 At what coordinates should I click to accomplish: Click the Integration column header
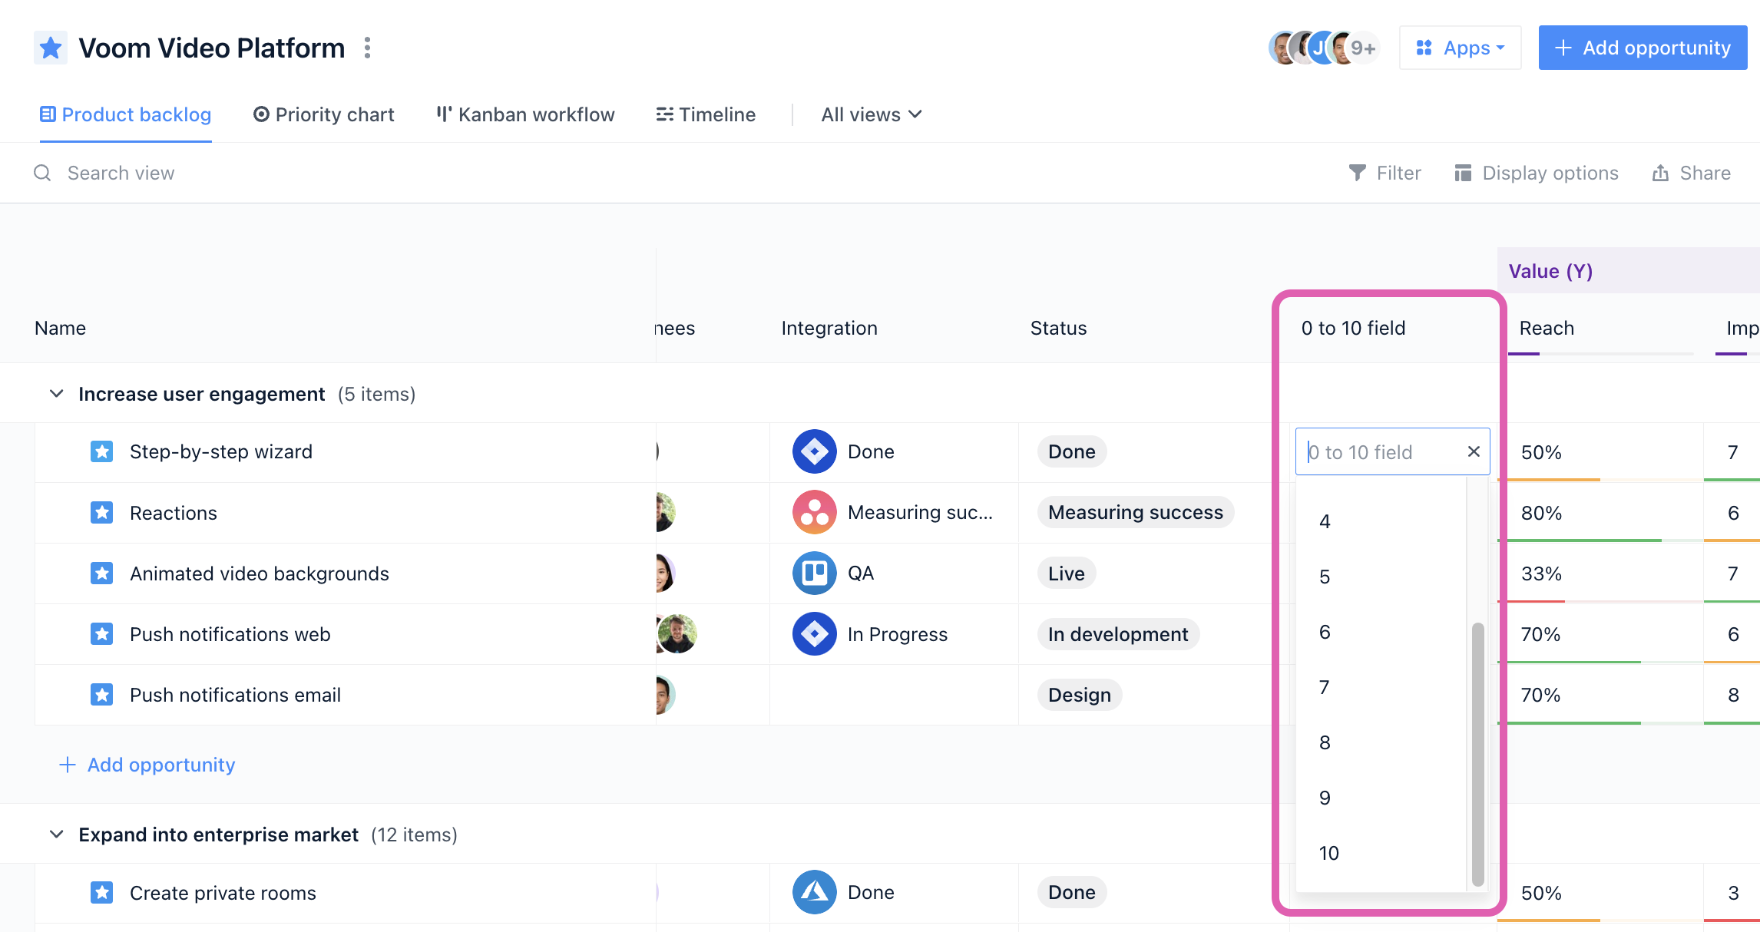(829, 328)
